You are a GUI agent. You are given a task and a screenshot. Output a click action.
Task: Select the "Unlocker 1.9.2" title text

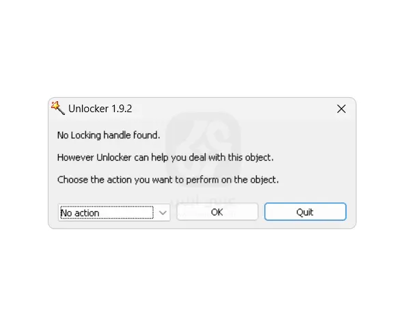(100, 109)
